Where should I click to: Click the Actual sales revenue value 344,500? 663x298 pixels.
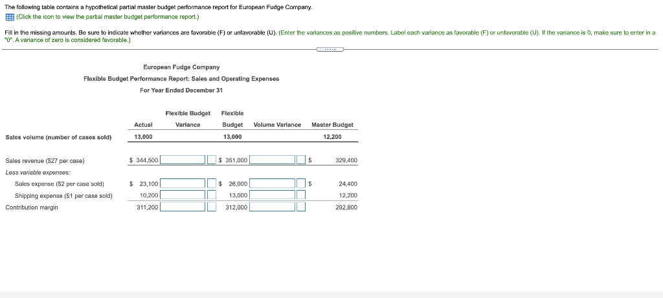coord(146,160)
